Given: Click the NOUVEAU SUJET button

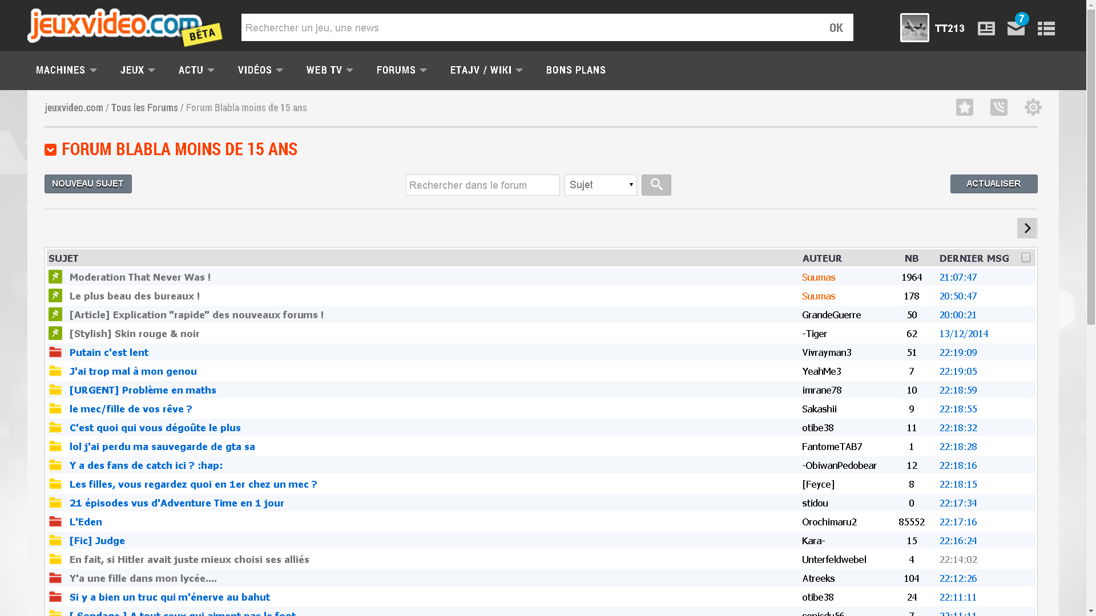Looking at the screenshot, I should coord(88,184).
